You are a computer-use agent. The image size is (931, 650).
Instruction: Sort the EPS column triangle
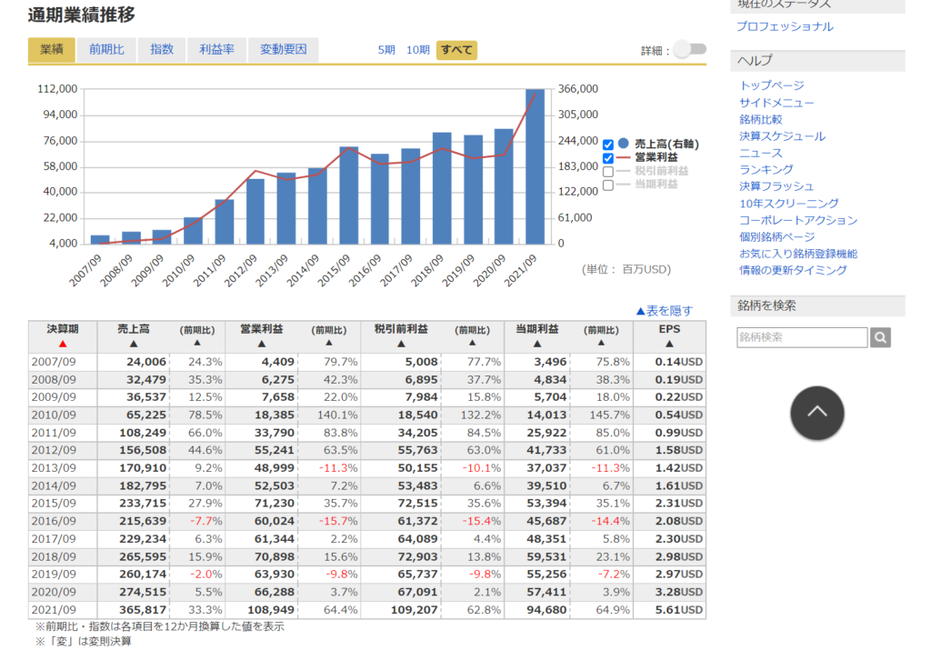[x=669, y=344]
